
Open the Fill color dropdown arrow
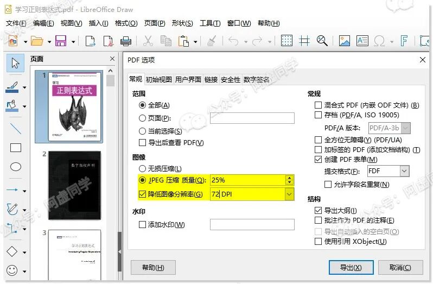click(x=24, y=106)
